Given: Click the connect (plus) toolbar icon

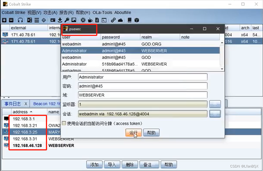Looking at the screenshot, I should click(4, 20).
